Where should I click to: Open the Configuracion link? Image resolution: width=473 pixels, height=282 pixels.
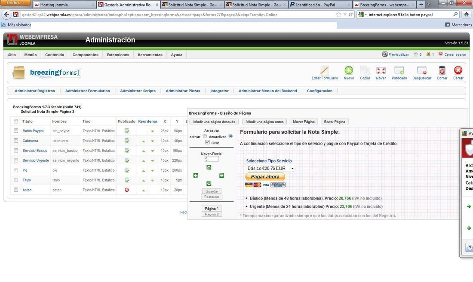coord(319,91)
